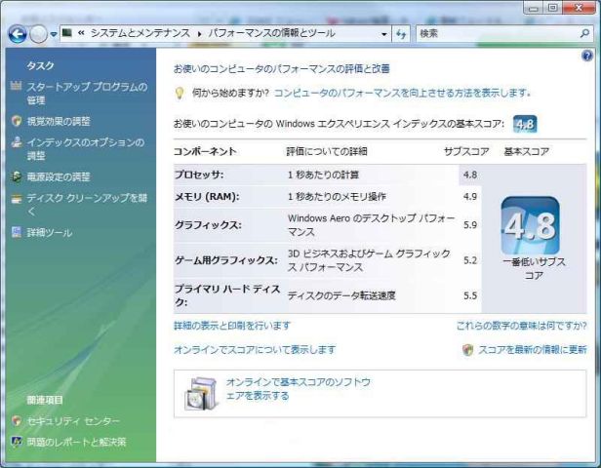Expand the システムとメンテナンス breadcrumb arrow

pos(200,33)
